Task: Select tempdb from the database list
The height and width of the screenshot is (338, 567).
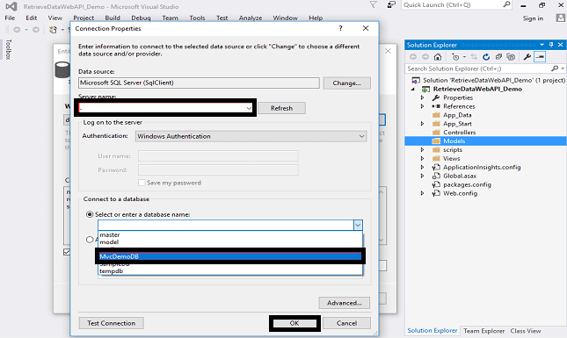Action: coord(230,271)
